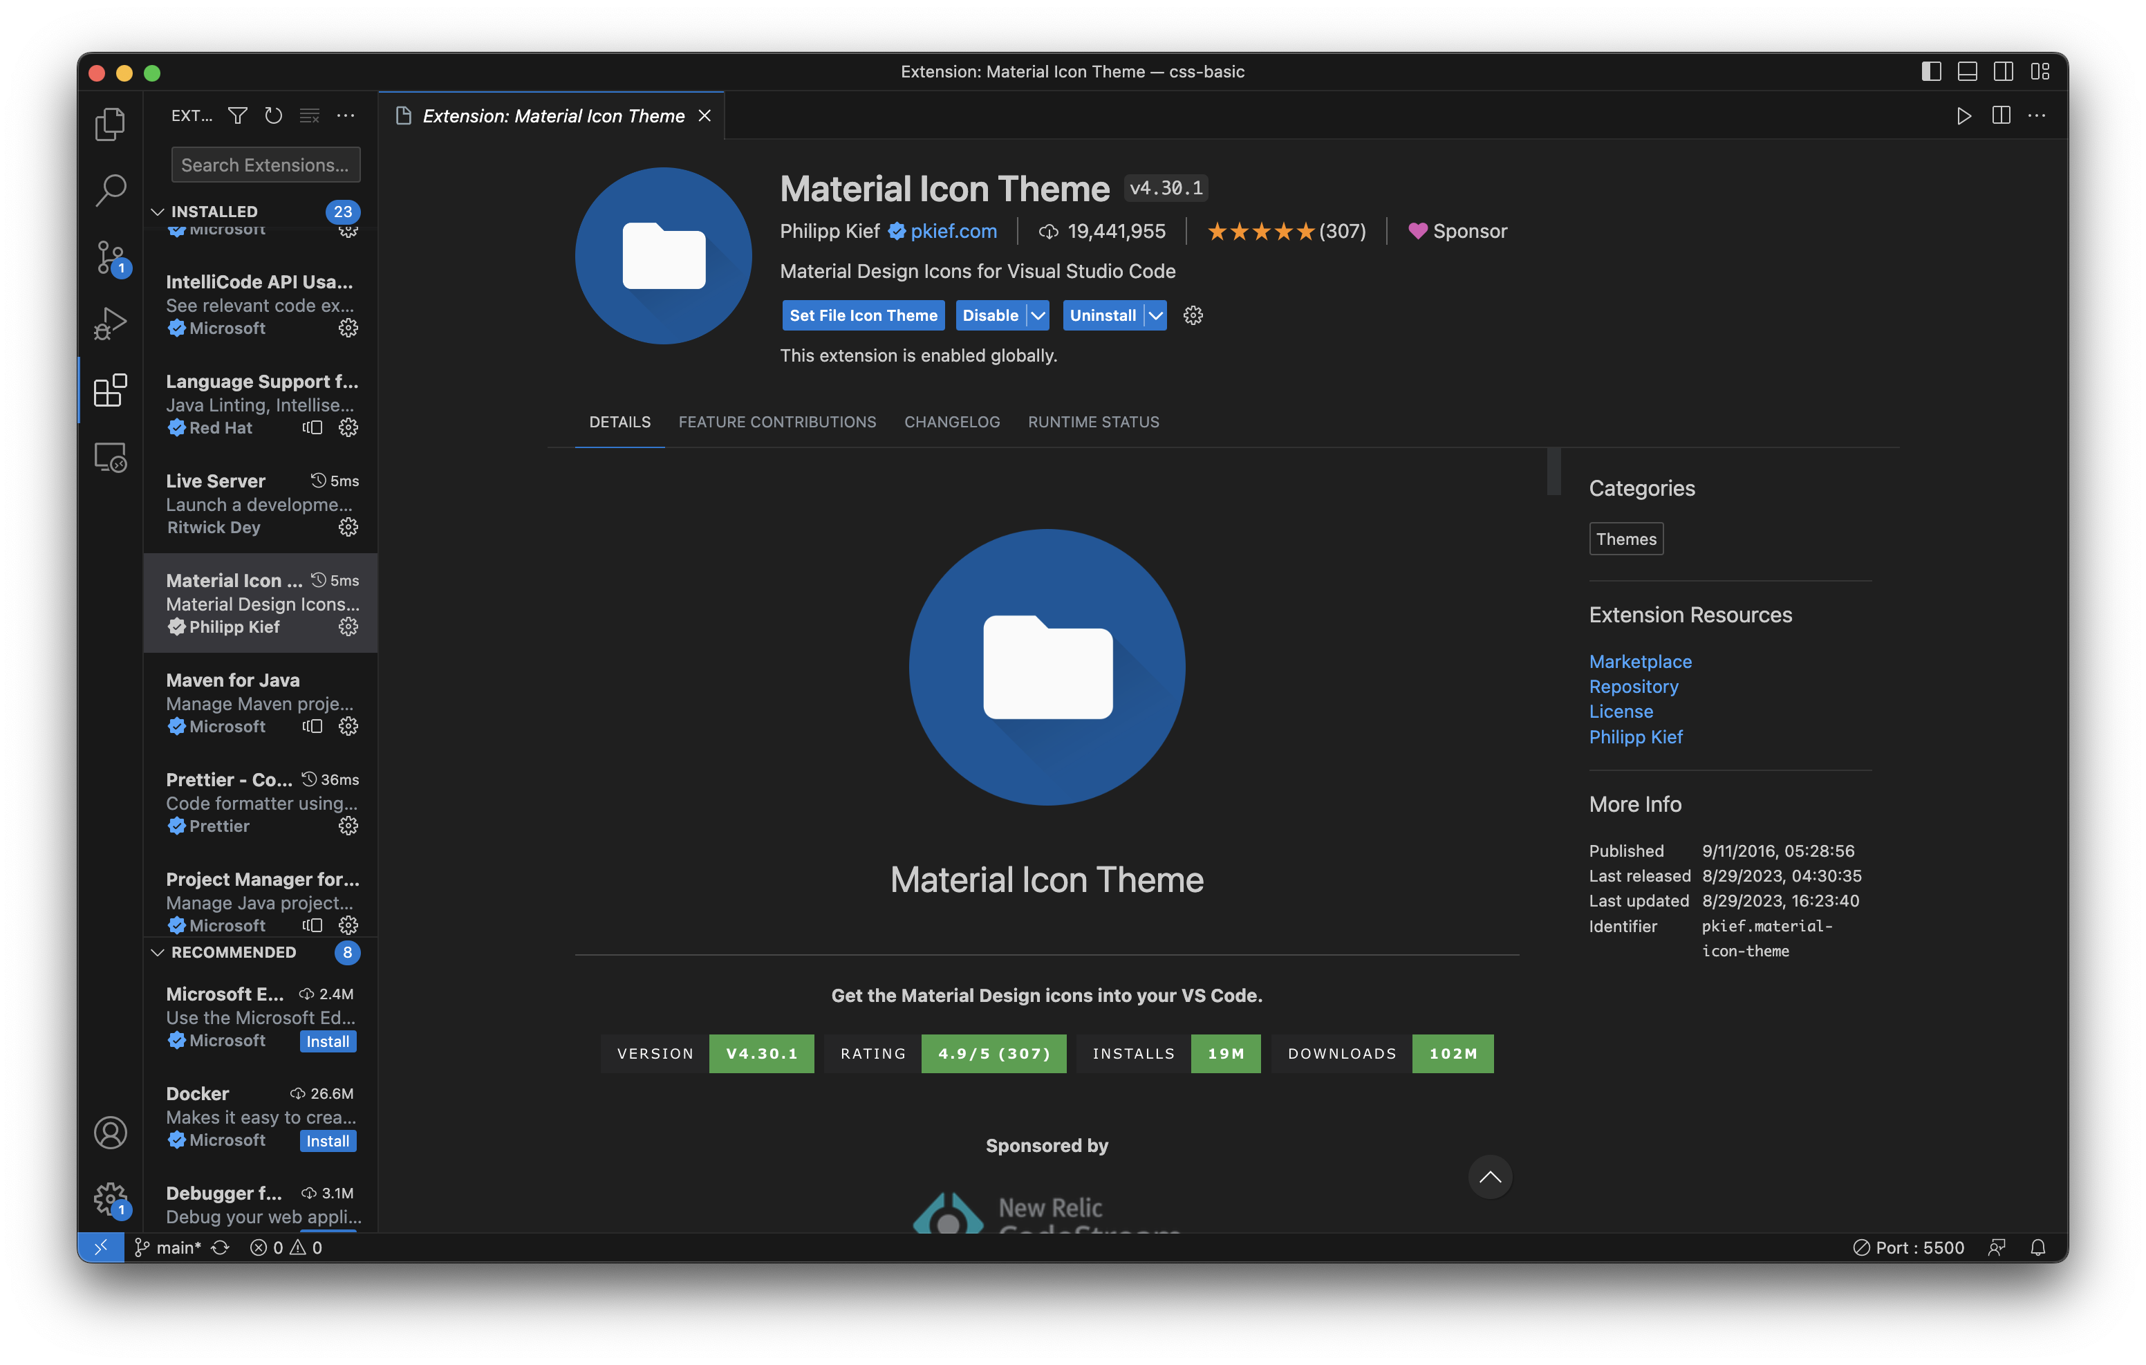Viewport: 2146px width, 1365px height.
Task: Open the Remote Explorer icon
Action: (110, 457)
